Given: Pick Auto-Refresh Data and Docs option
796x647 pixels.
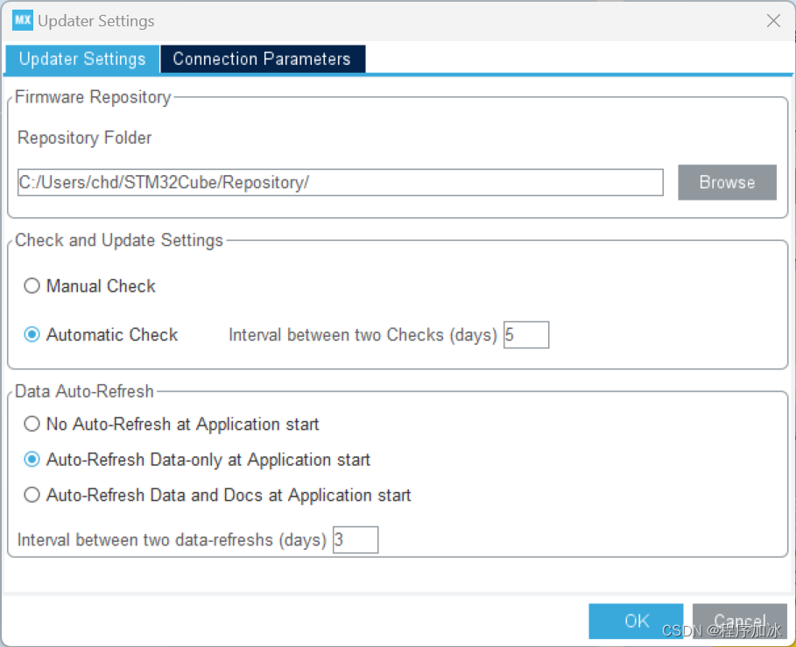Looking at the screenshot, I should click(32, 496).
